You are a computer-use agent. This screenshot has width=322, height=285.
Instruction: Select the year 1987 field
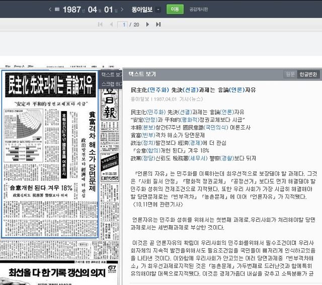(x=71, y=10)
